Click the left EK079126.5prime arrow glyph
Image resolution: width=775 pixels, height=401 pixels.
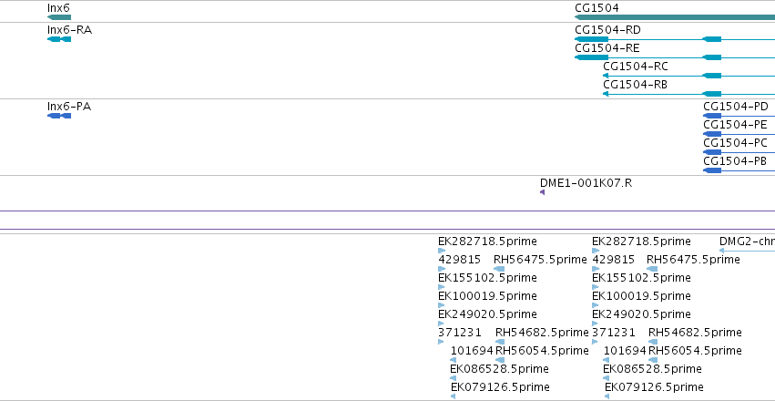pyautogui.click(x=453, y=396)
